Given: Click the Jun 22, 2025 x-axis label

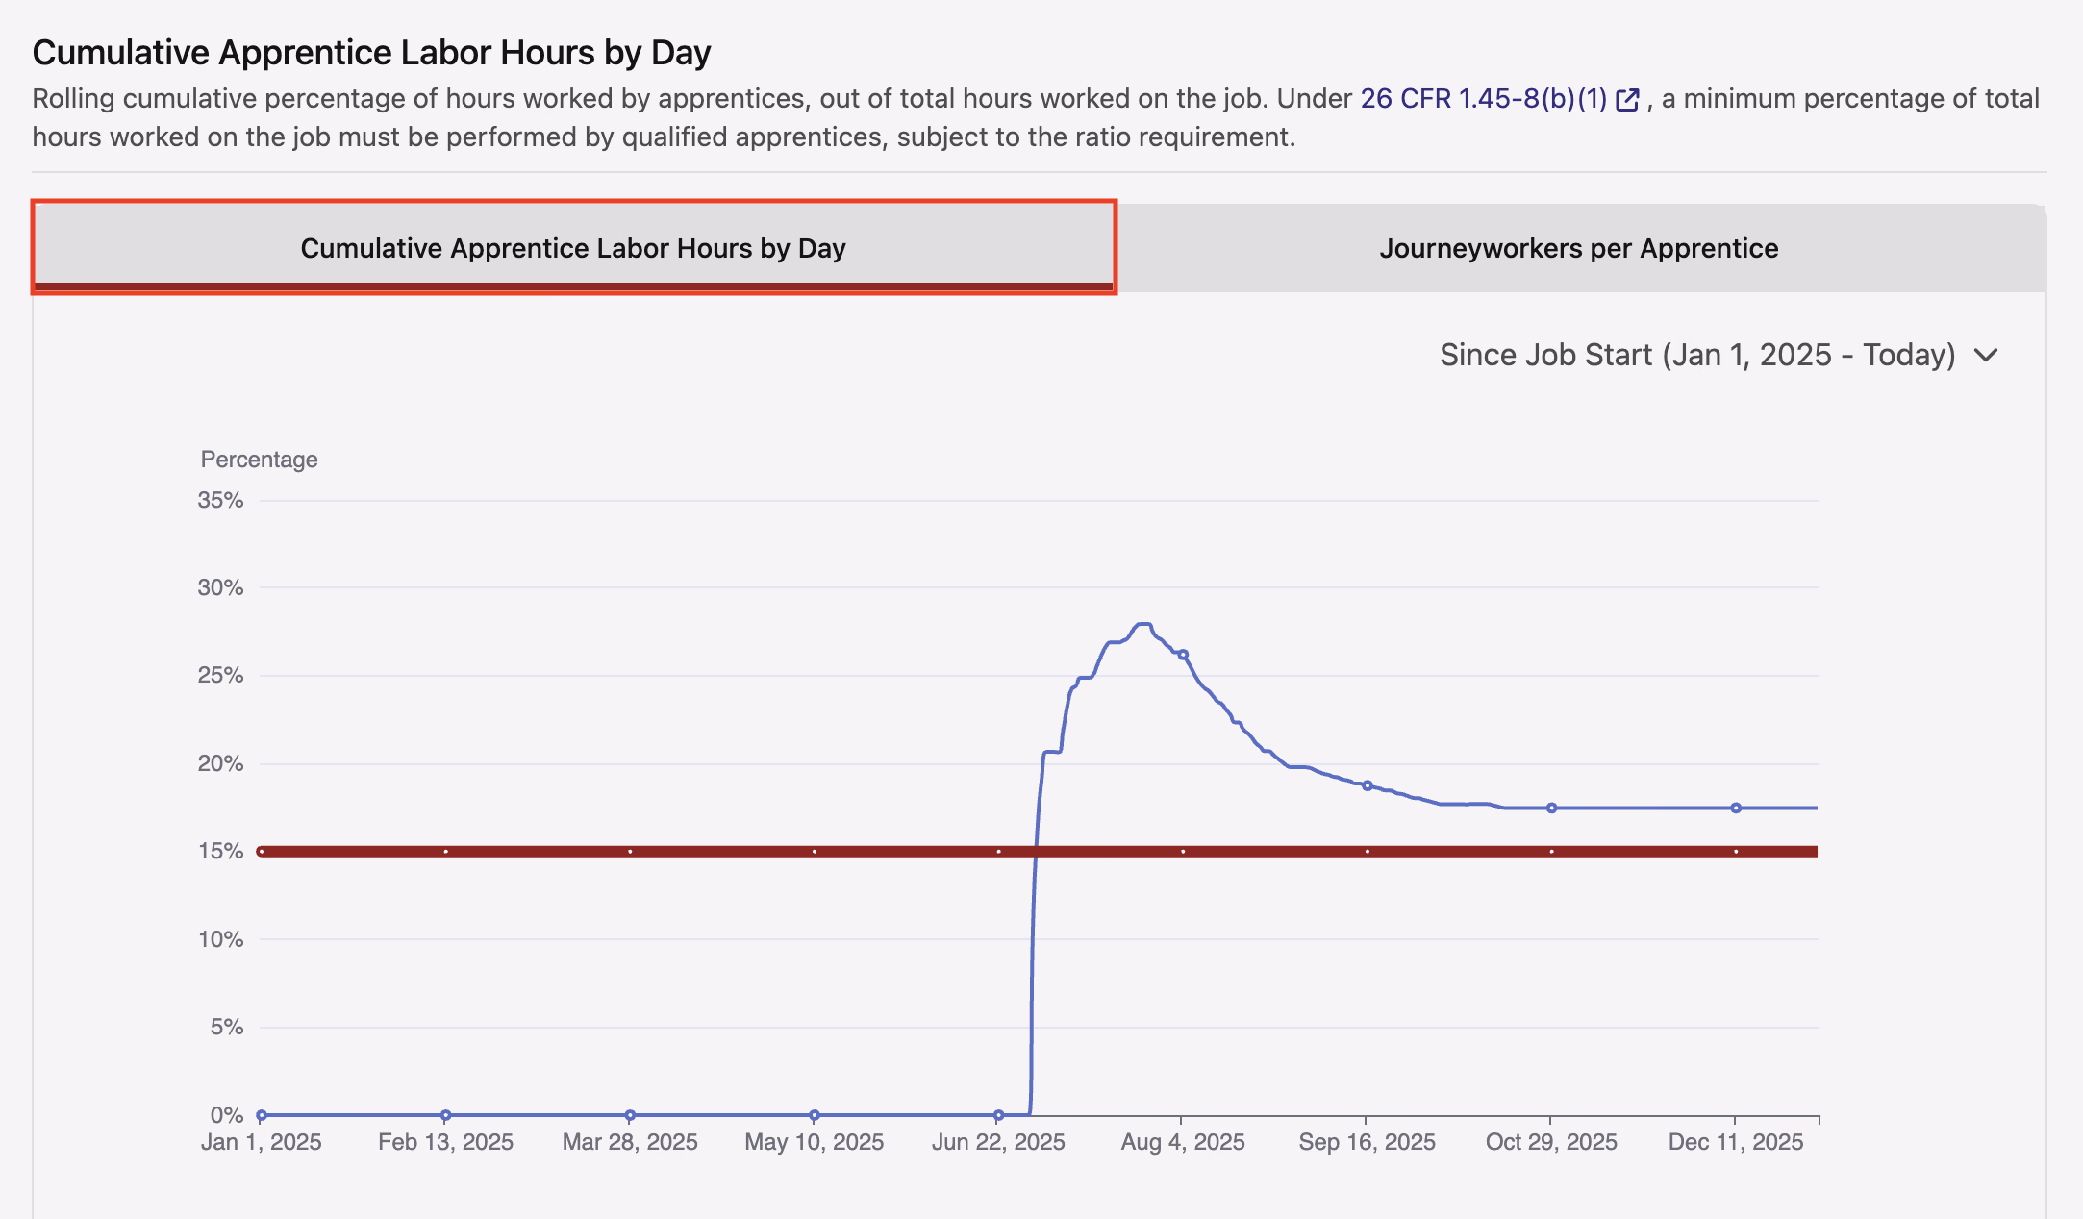Looking at the screenshot, I should pyautogui.click(x=998, y=1142).
